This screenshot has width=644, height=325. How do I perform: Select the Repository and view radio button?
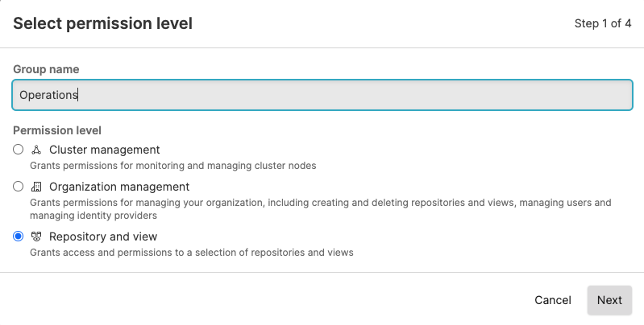click(x=19, y=237)
